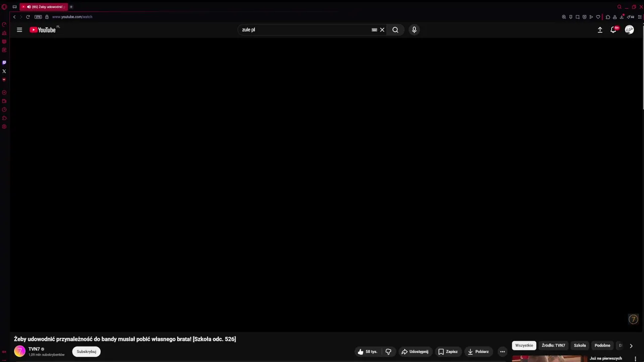The image size is (644, 362).
Task: Like the video (58 tys.)
Action: [367, 351]
